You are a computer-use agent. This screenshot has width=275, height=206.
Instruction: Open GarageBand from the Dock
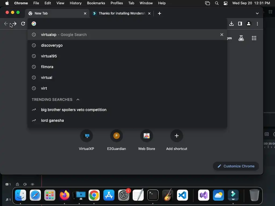(168, 195)
